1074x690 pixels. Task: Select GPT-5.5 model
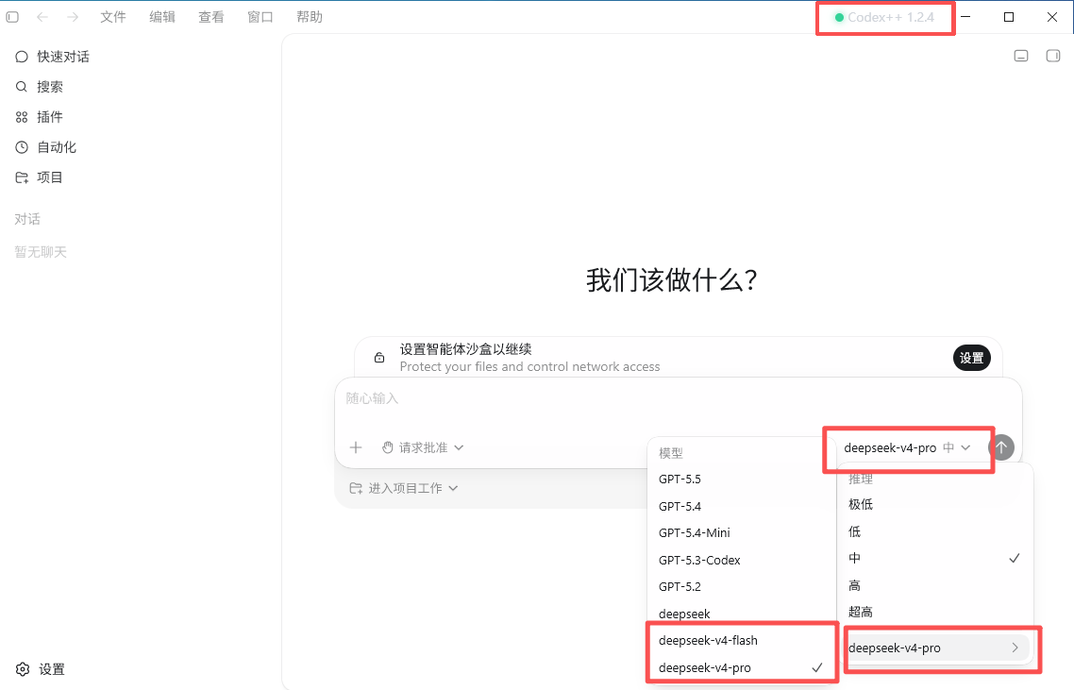coord(741,480)
